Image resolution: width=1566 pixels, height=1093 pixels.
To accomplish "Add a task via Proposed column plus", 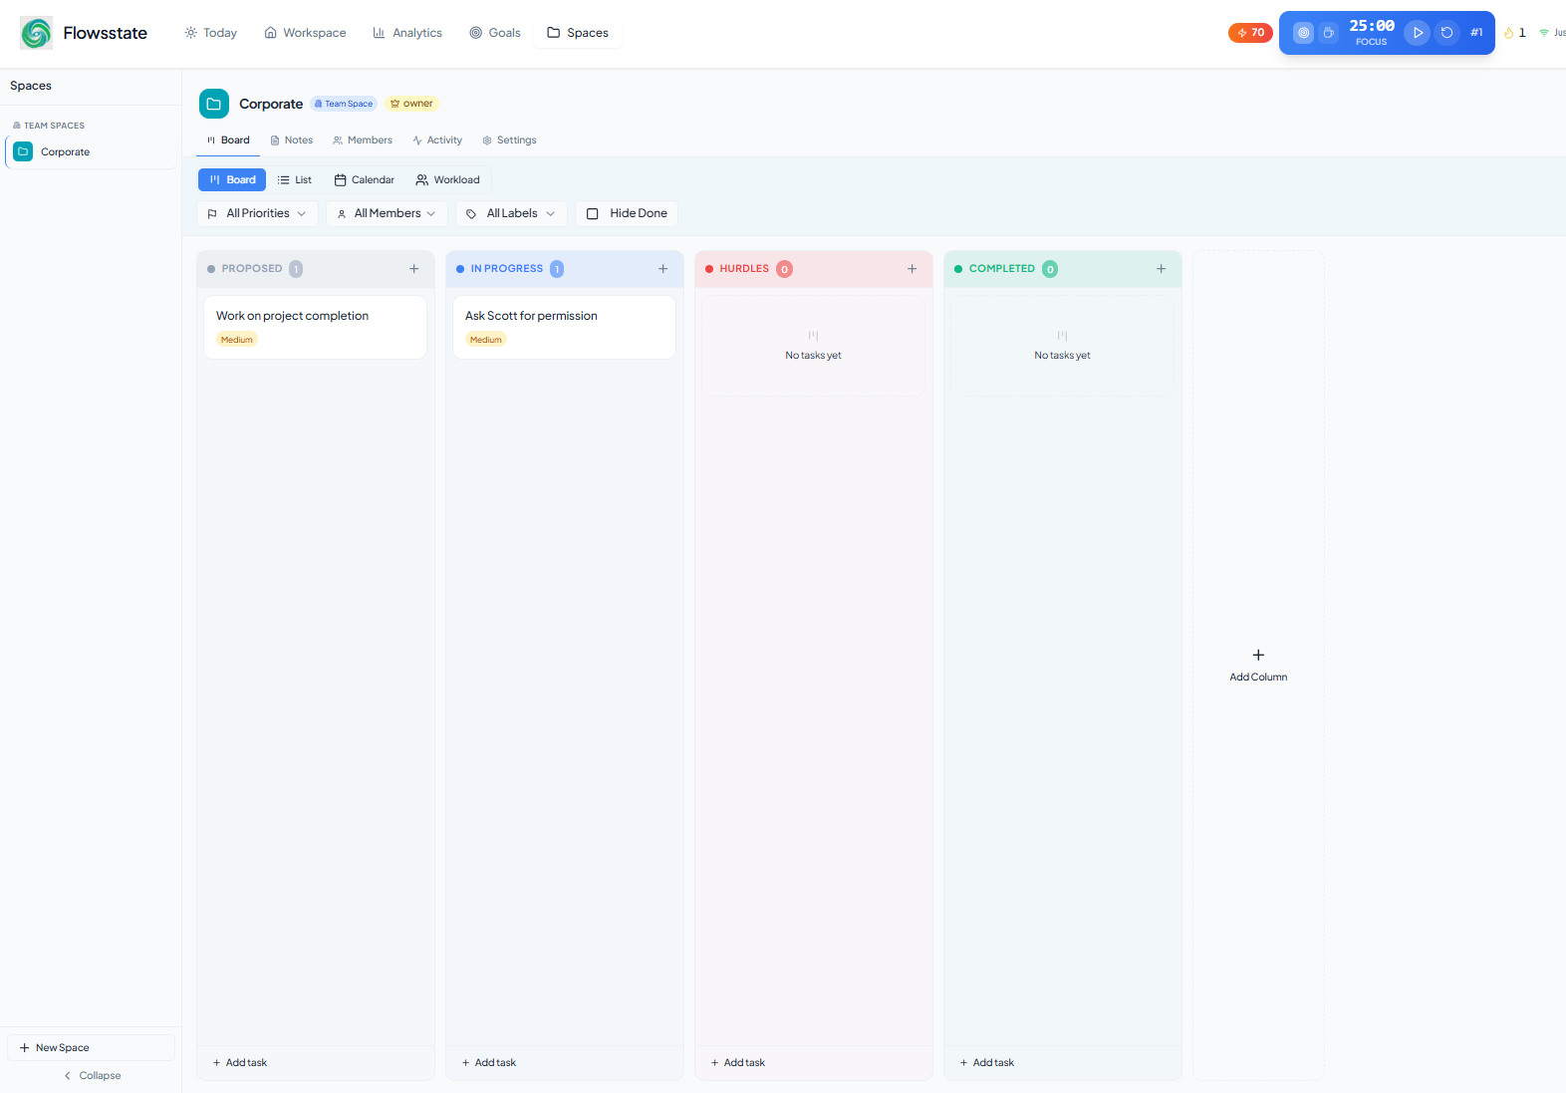I will click(x=414, y=269).
